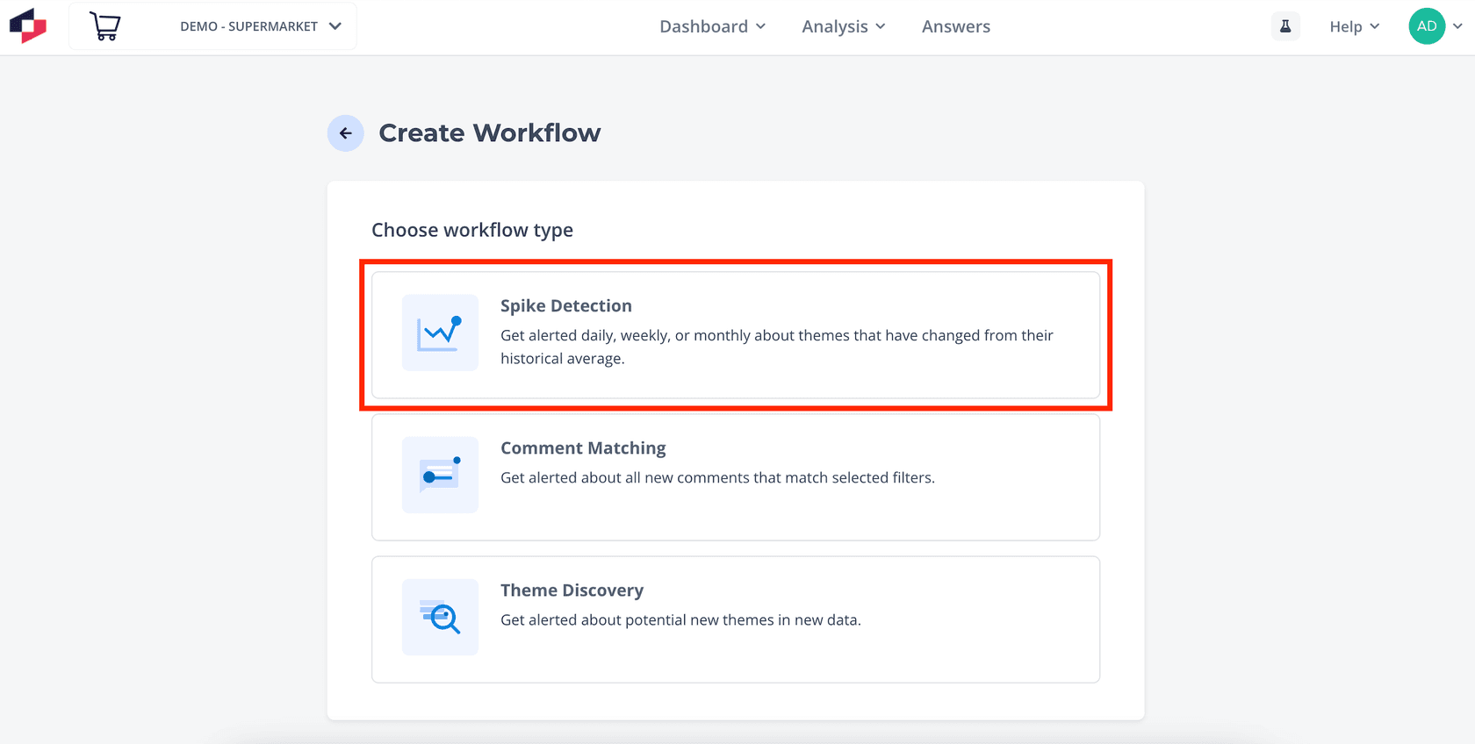Click 'Get alerted about potential new themes' description

pos(680,619)
